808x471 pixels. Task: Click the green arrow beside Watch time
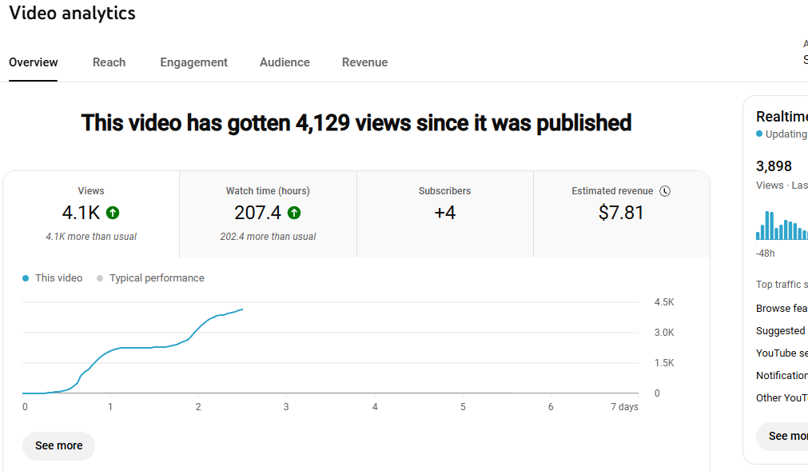click(x=294, y=213)
